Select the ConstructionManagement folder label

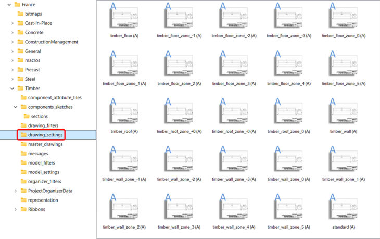click(52, 42)
